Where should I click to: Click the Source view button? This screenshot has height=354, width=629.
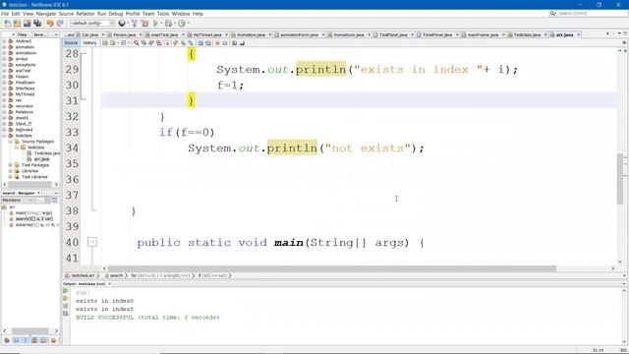click(x=71, y=43)
